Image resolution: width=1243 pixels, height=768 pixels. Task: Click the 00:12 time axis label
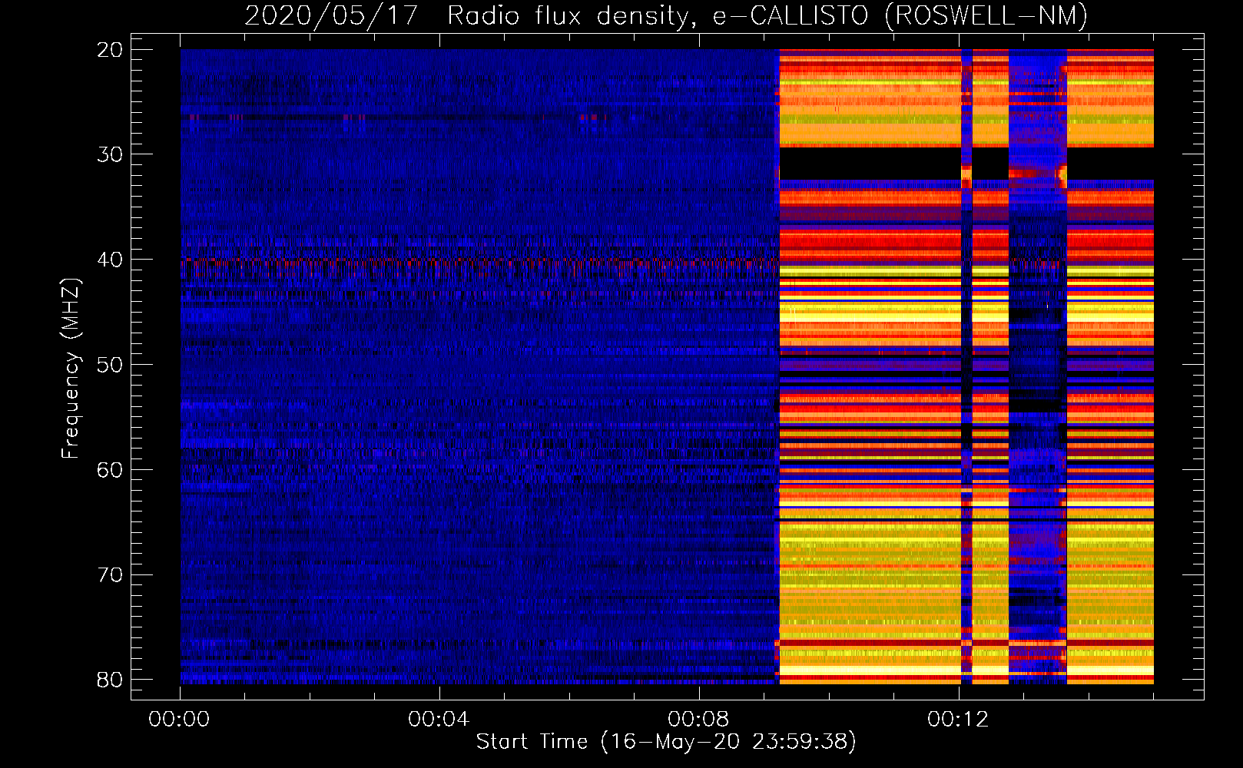click(958, 720)
